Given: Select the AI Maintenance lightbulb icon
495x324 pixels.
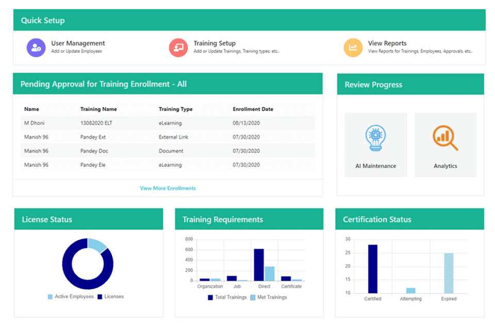Looking at the screenshot, I should click(376, 138).
